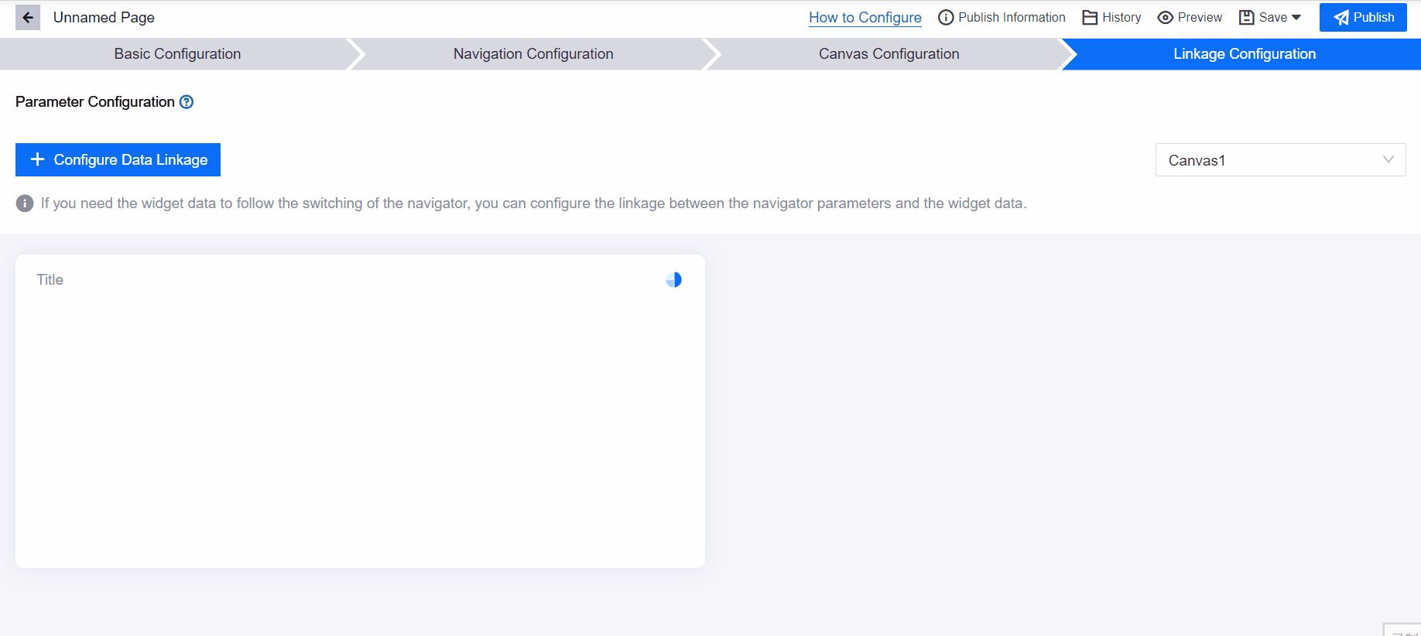This screenshot has height=636, width=1421.
Task: Click the Save disk icon
Action: (x=1246, y=18)
